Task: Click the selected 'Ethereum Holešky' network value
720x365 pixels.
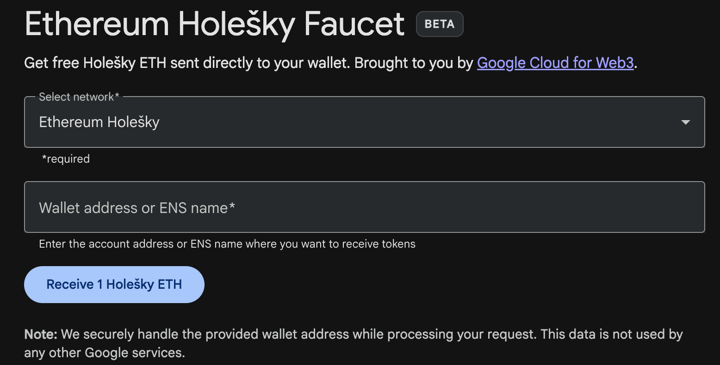Action: (99, 122)
